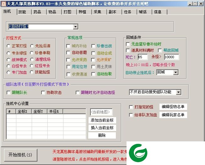Enable 城内补给 checkbox
Screen dimensions: 205x165
point(68,46)
